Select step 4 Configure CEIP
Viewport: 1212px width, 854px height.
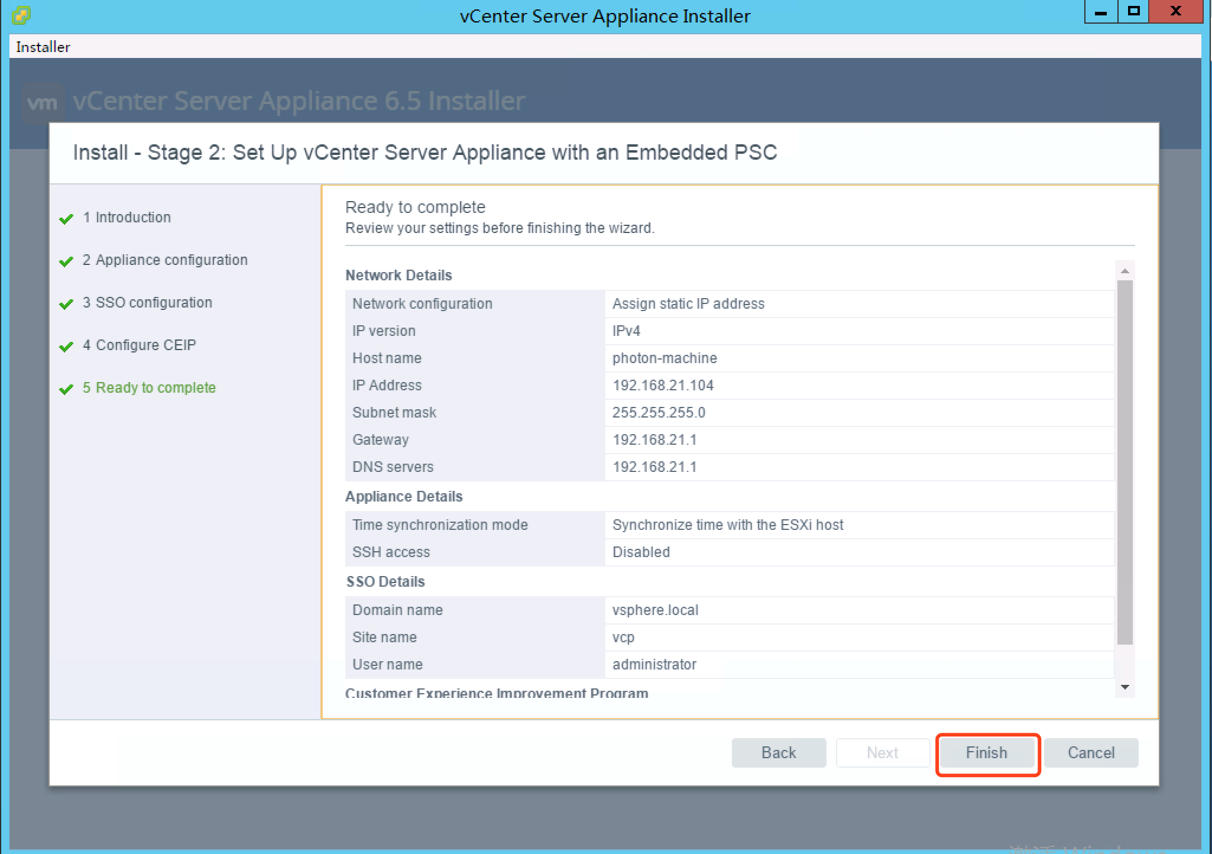tap(139, 345)
